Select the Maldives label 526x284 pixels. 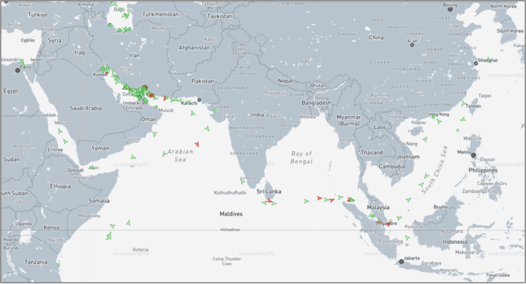[x=231, y=214]
